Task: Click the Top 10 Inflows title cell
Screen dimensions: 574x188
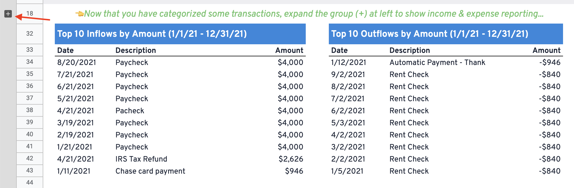Action: (180, 34)
